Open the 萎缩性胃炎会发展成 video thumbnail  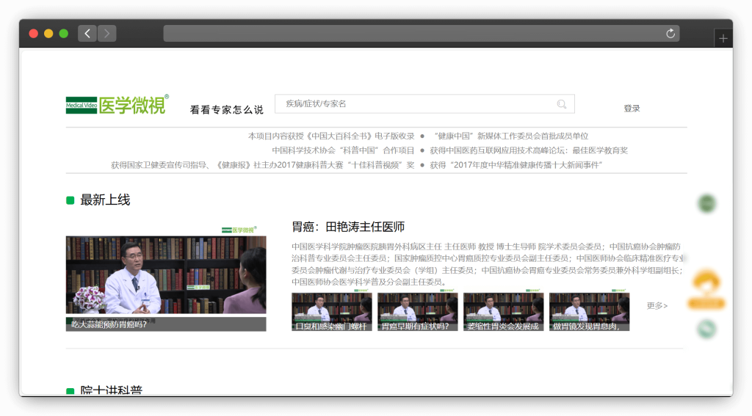[x=503, y=312]
